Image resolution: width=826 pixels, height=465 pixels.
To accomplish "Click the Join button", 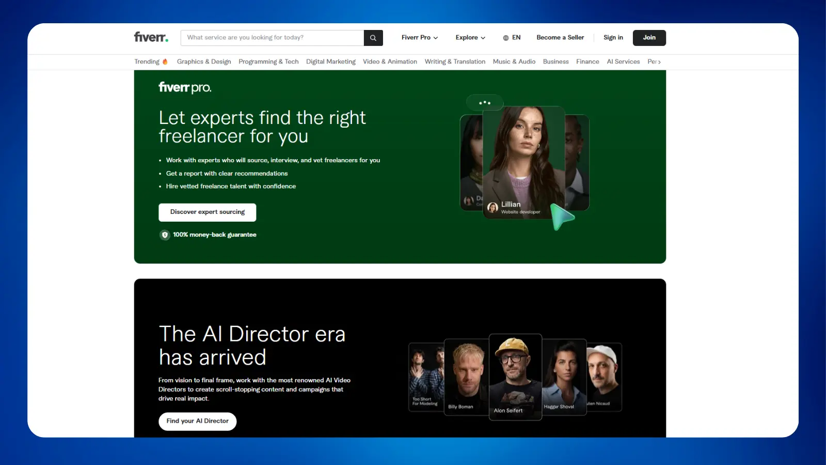I will pyautogui.click(x=649, y=38).
